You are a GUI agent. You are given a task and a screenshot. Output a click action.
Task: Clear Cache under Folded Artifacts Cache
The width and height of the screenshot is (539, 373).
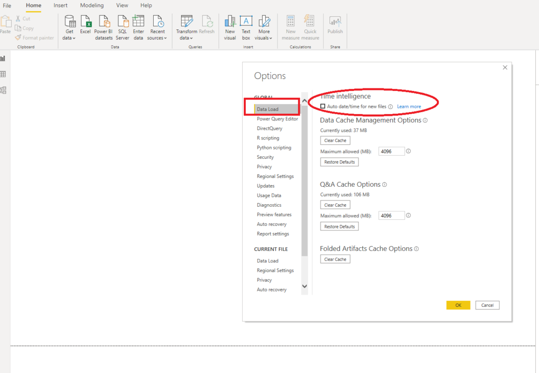pyautogui.click(x=335, y=259)
